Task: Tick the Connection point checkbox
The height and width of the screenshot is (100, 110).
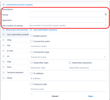Action: [x=32, y=41]
